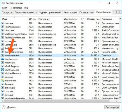This screenshot has height=112, width=122.
Task: Switch to the Процессы tab
Action: pos(7,12)
